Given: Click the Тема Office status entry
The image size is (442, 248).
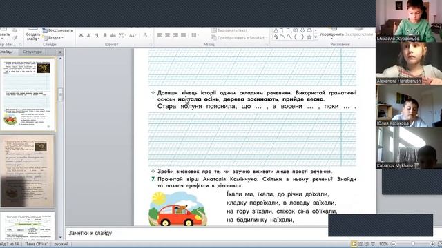Looking at the screenshot, I should (x=37, y=244).
